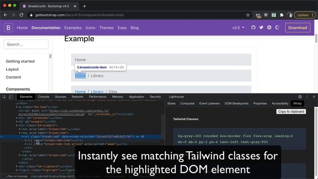Switch to the Elements tab

pyautogui.click(x=26, y=97)
